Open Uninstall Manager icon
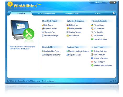This screenshot has width=123, height=97. tap(43, 35)
